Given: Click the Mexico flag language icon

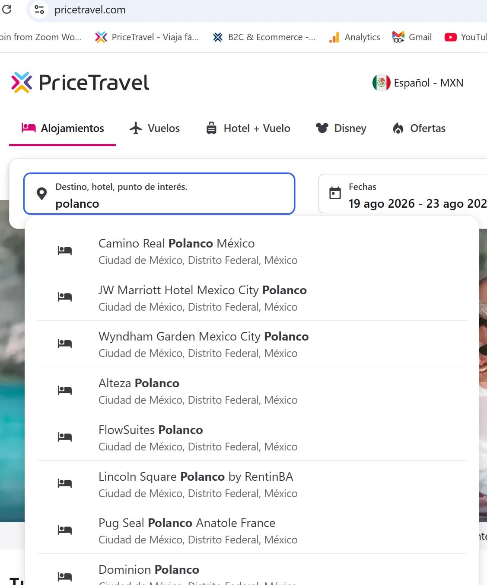Looking at the screenshot, I should (x=381, y=83).
